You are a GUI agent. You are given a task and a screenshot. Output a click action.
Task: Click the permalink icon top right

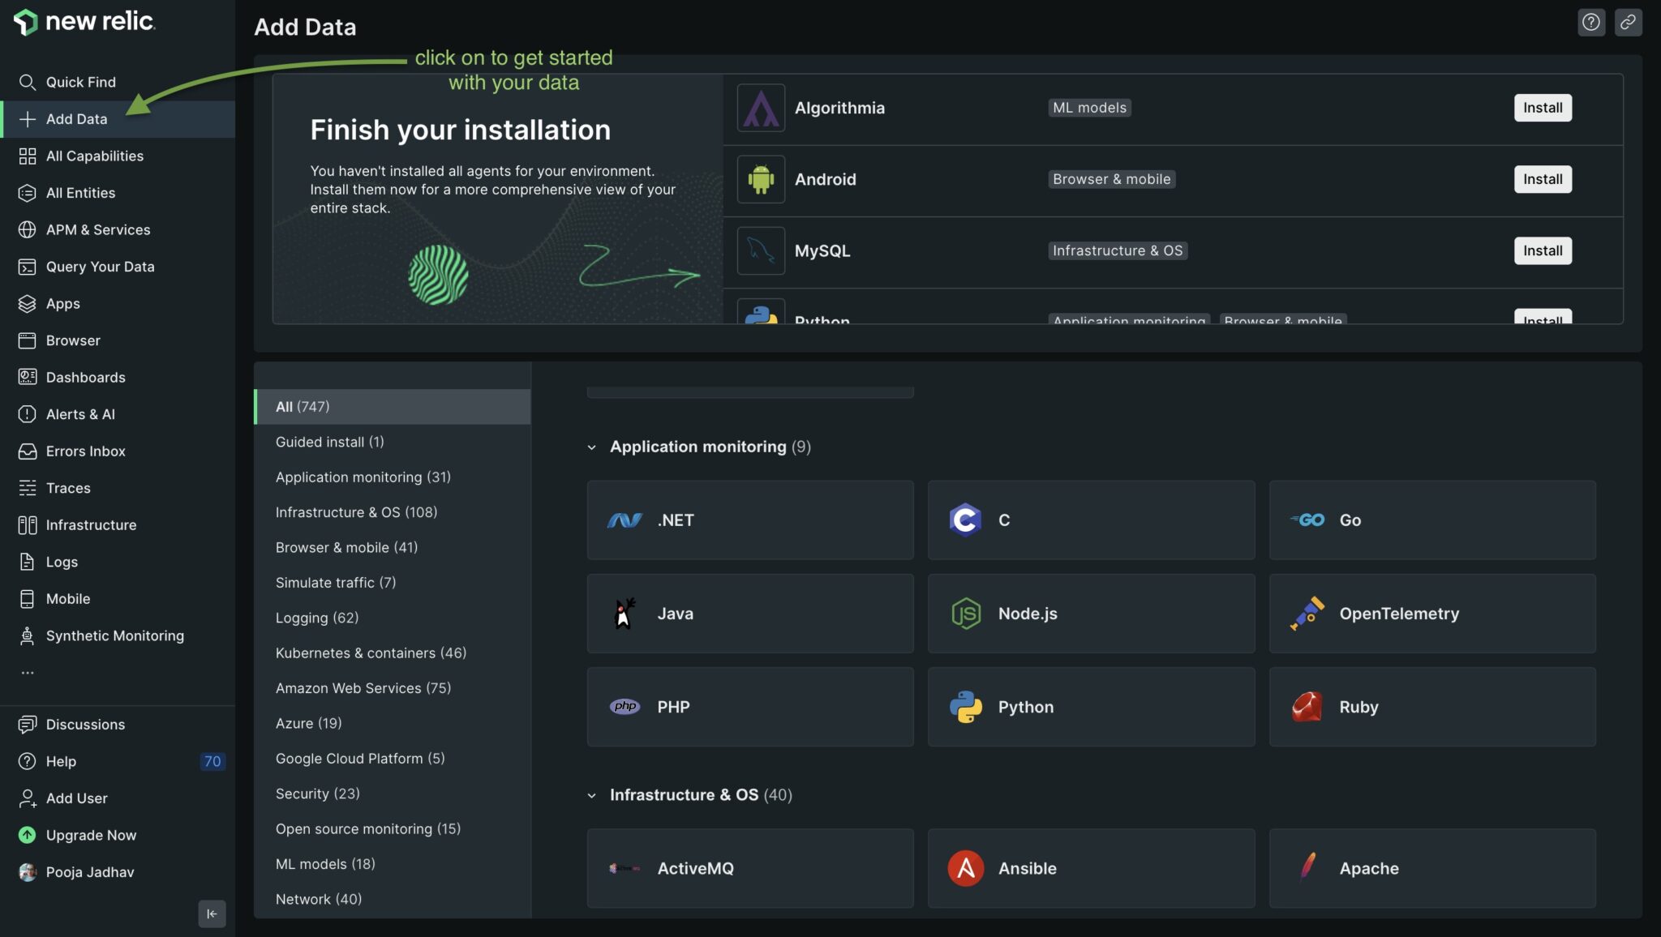[x=1629, y=22]
